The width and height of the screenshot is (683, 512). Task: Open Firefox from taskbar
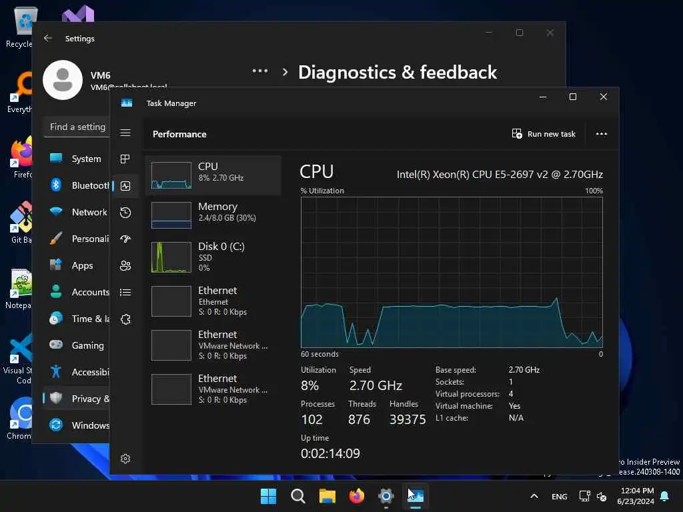tap(357, 496)
